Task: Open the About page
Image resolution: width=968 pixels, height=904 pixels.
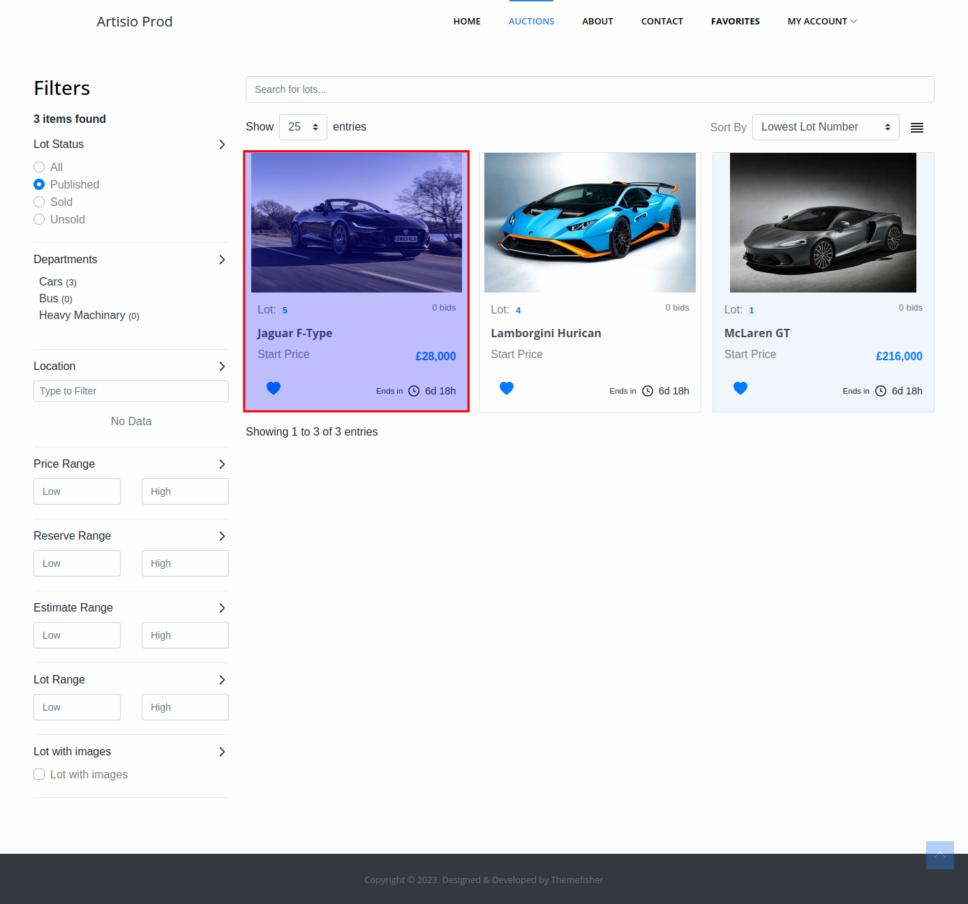Action: point(597,22)
